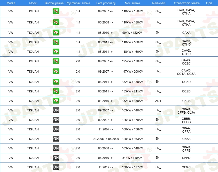218x172 pixels.
Task: Click the ON diesel icon in the CFFD row
Action: (x=56, y=158)
